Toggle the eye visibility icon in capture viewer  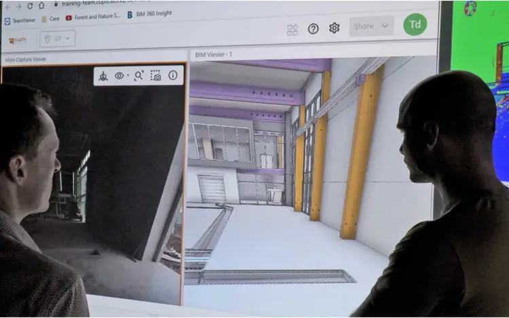(119, 76)
